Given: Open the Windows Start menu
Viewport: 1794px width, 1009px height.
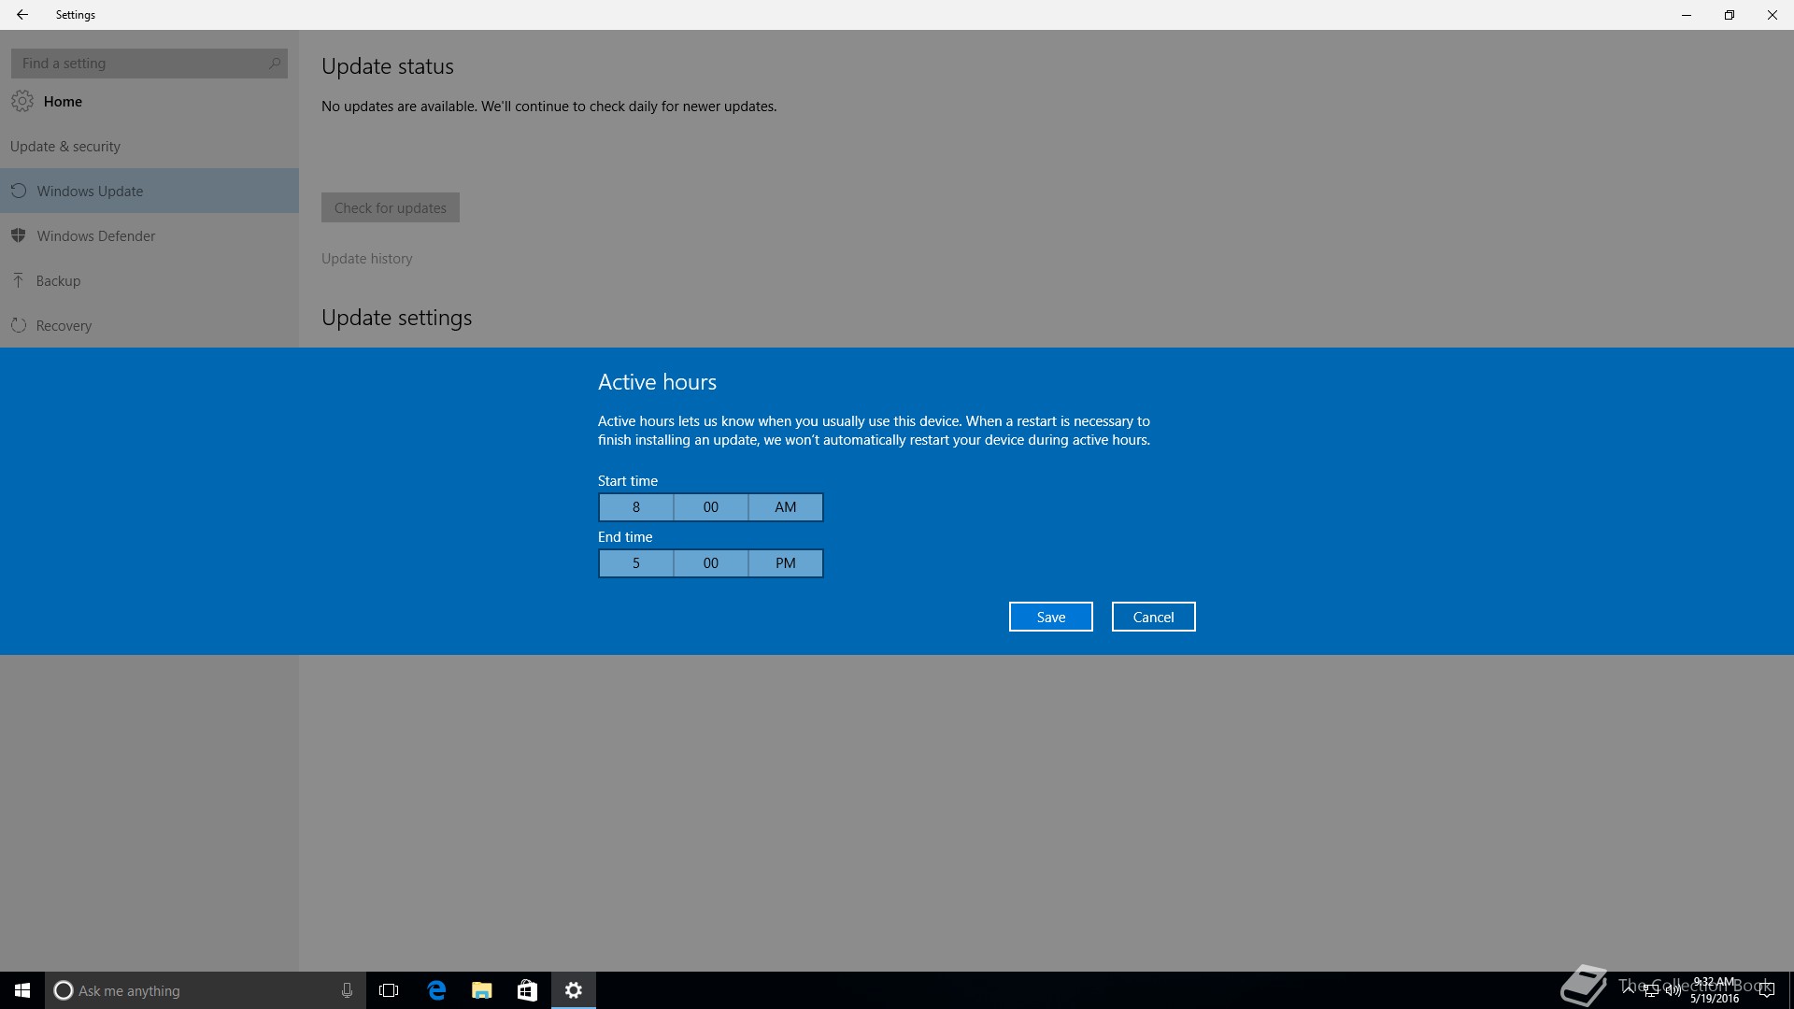Looking at the screenshot, I should pyautogui.click(x=22, y=990).
